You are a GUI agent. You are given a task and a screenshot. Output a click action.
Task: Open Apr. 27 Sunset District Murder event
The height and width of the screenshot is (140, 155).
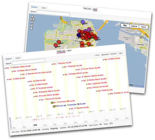(x=89, y=68)
